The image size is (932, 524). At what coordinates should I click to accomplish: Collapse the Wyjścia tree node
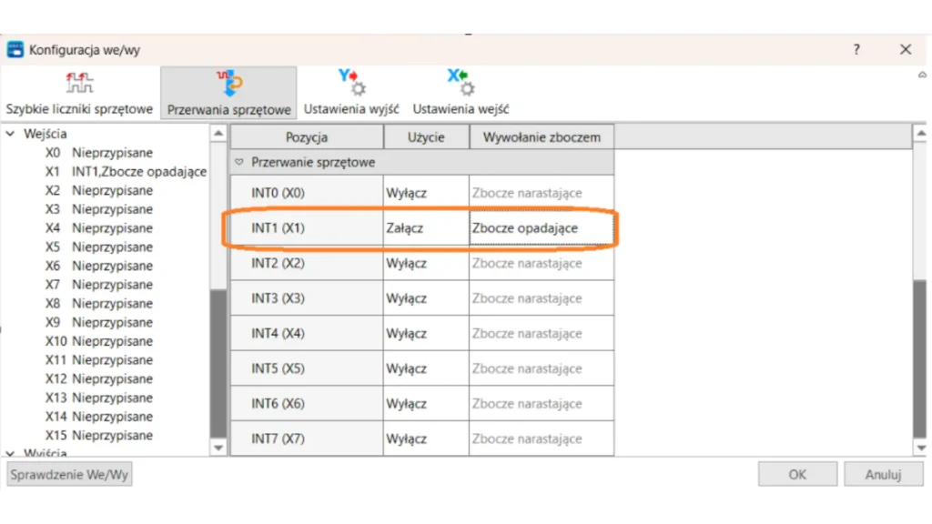click(11, 453)
